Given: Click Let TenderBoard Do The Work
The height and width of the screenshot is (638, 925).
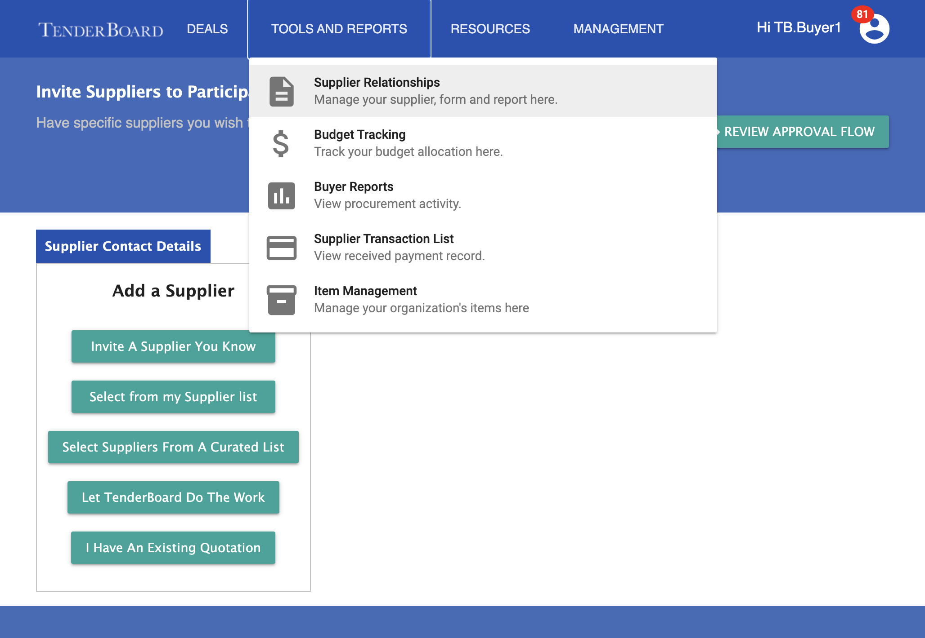Looking at the screenshot, I should click(173, 497).
